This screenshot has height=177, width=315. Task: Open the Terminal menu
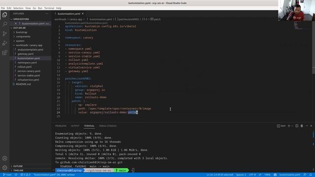(49, 8)
